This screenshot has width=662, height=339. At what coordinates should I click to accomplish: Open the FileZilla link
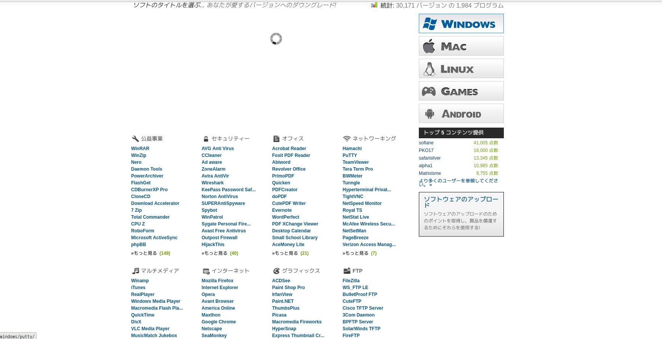click(351, 281)
